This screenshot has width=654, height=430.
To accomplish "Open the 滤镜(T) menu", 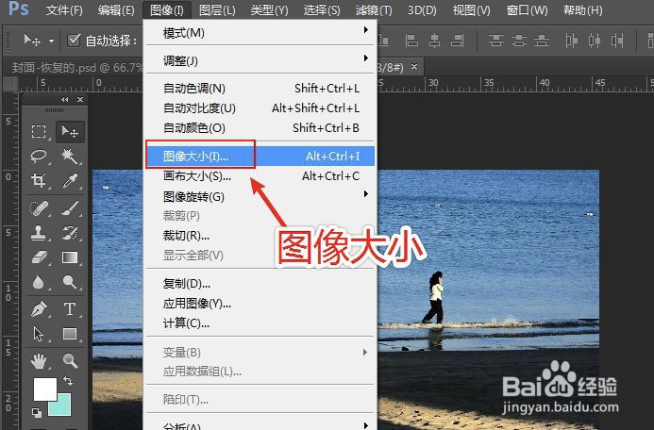I will point(374,10).
